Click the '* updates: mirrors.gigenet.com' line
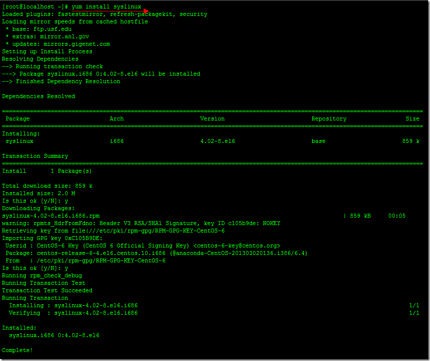 point(58,44)
